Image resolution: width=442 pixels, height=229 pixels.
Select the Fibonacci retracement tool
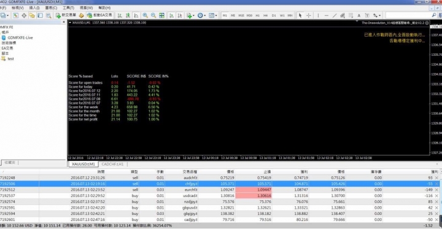(351, 15)
